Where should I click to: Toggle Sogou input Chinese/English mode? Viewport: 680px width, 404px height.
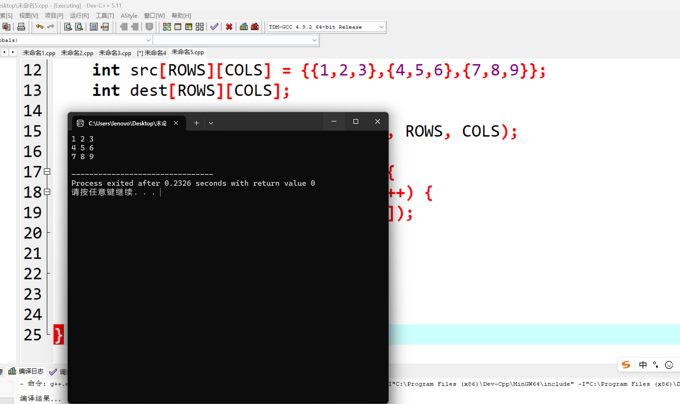click(643, 365)
